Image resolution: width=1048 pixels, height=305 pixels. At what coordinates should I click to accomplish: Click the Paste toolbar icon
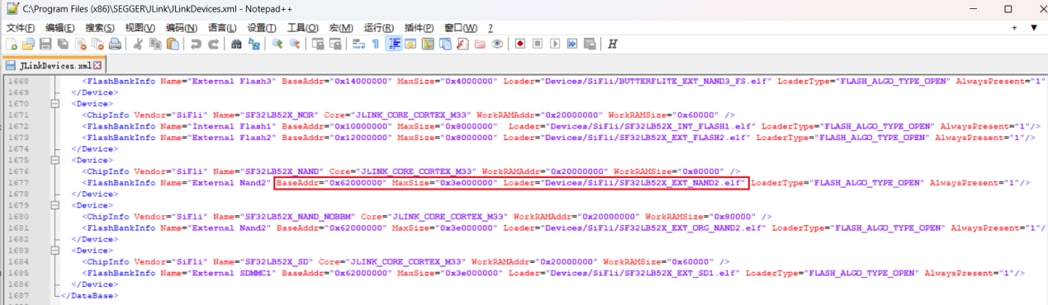(173, 44)
